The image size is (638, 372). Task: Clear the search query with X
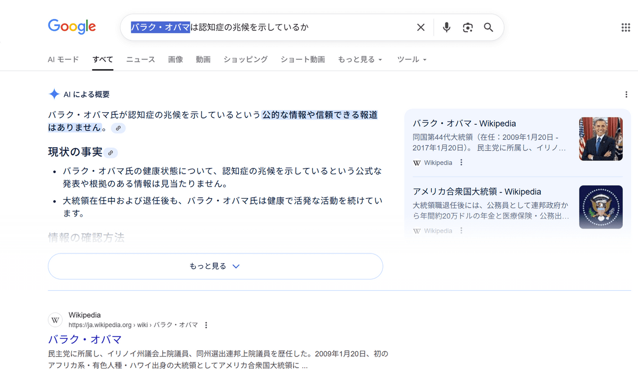tap(421, 28)
